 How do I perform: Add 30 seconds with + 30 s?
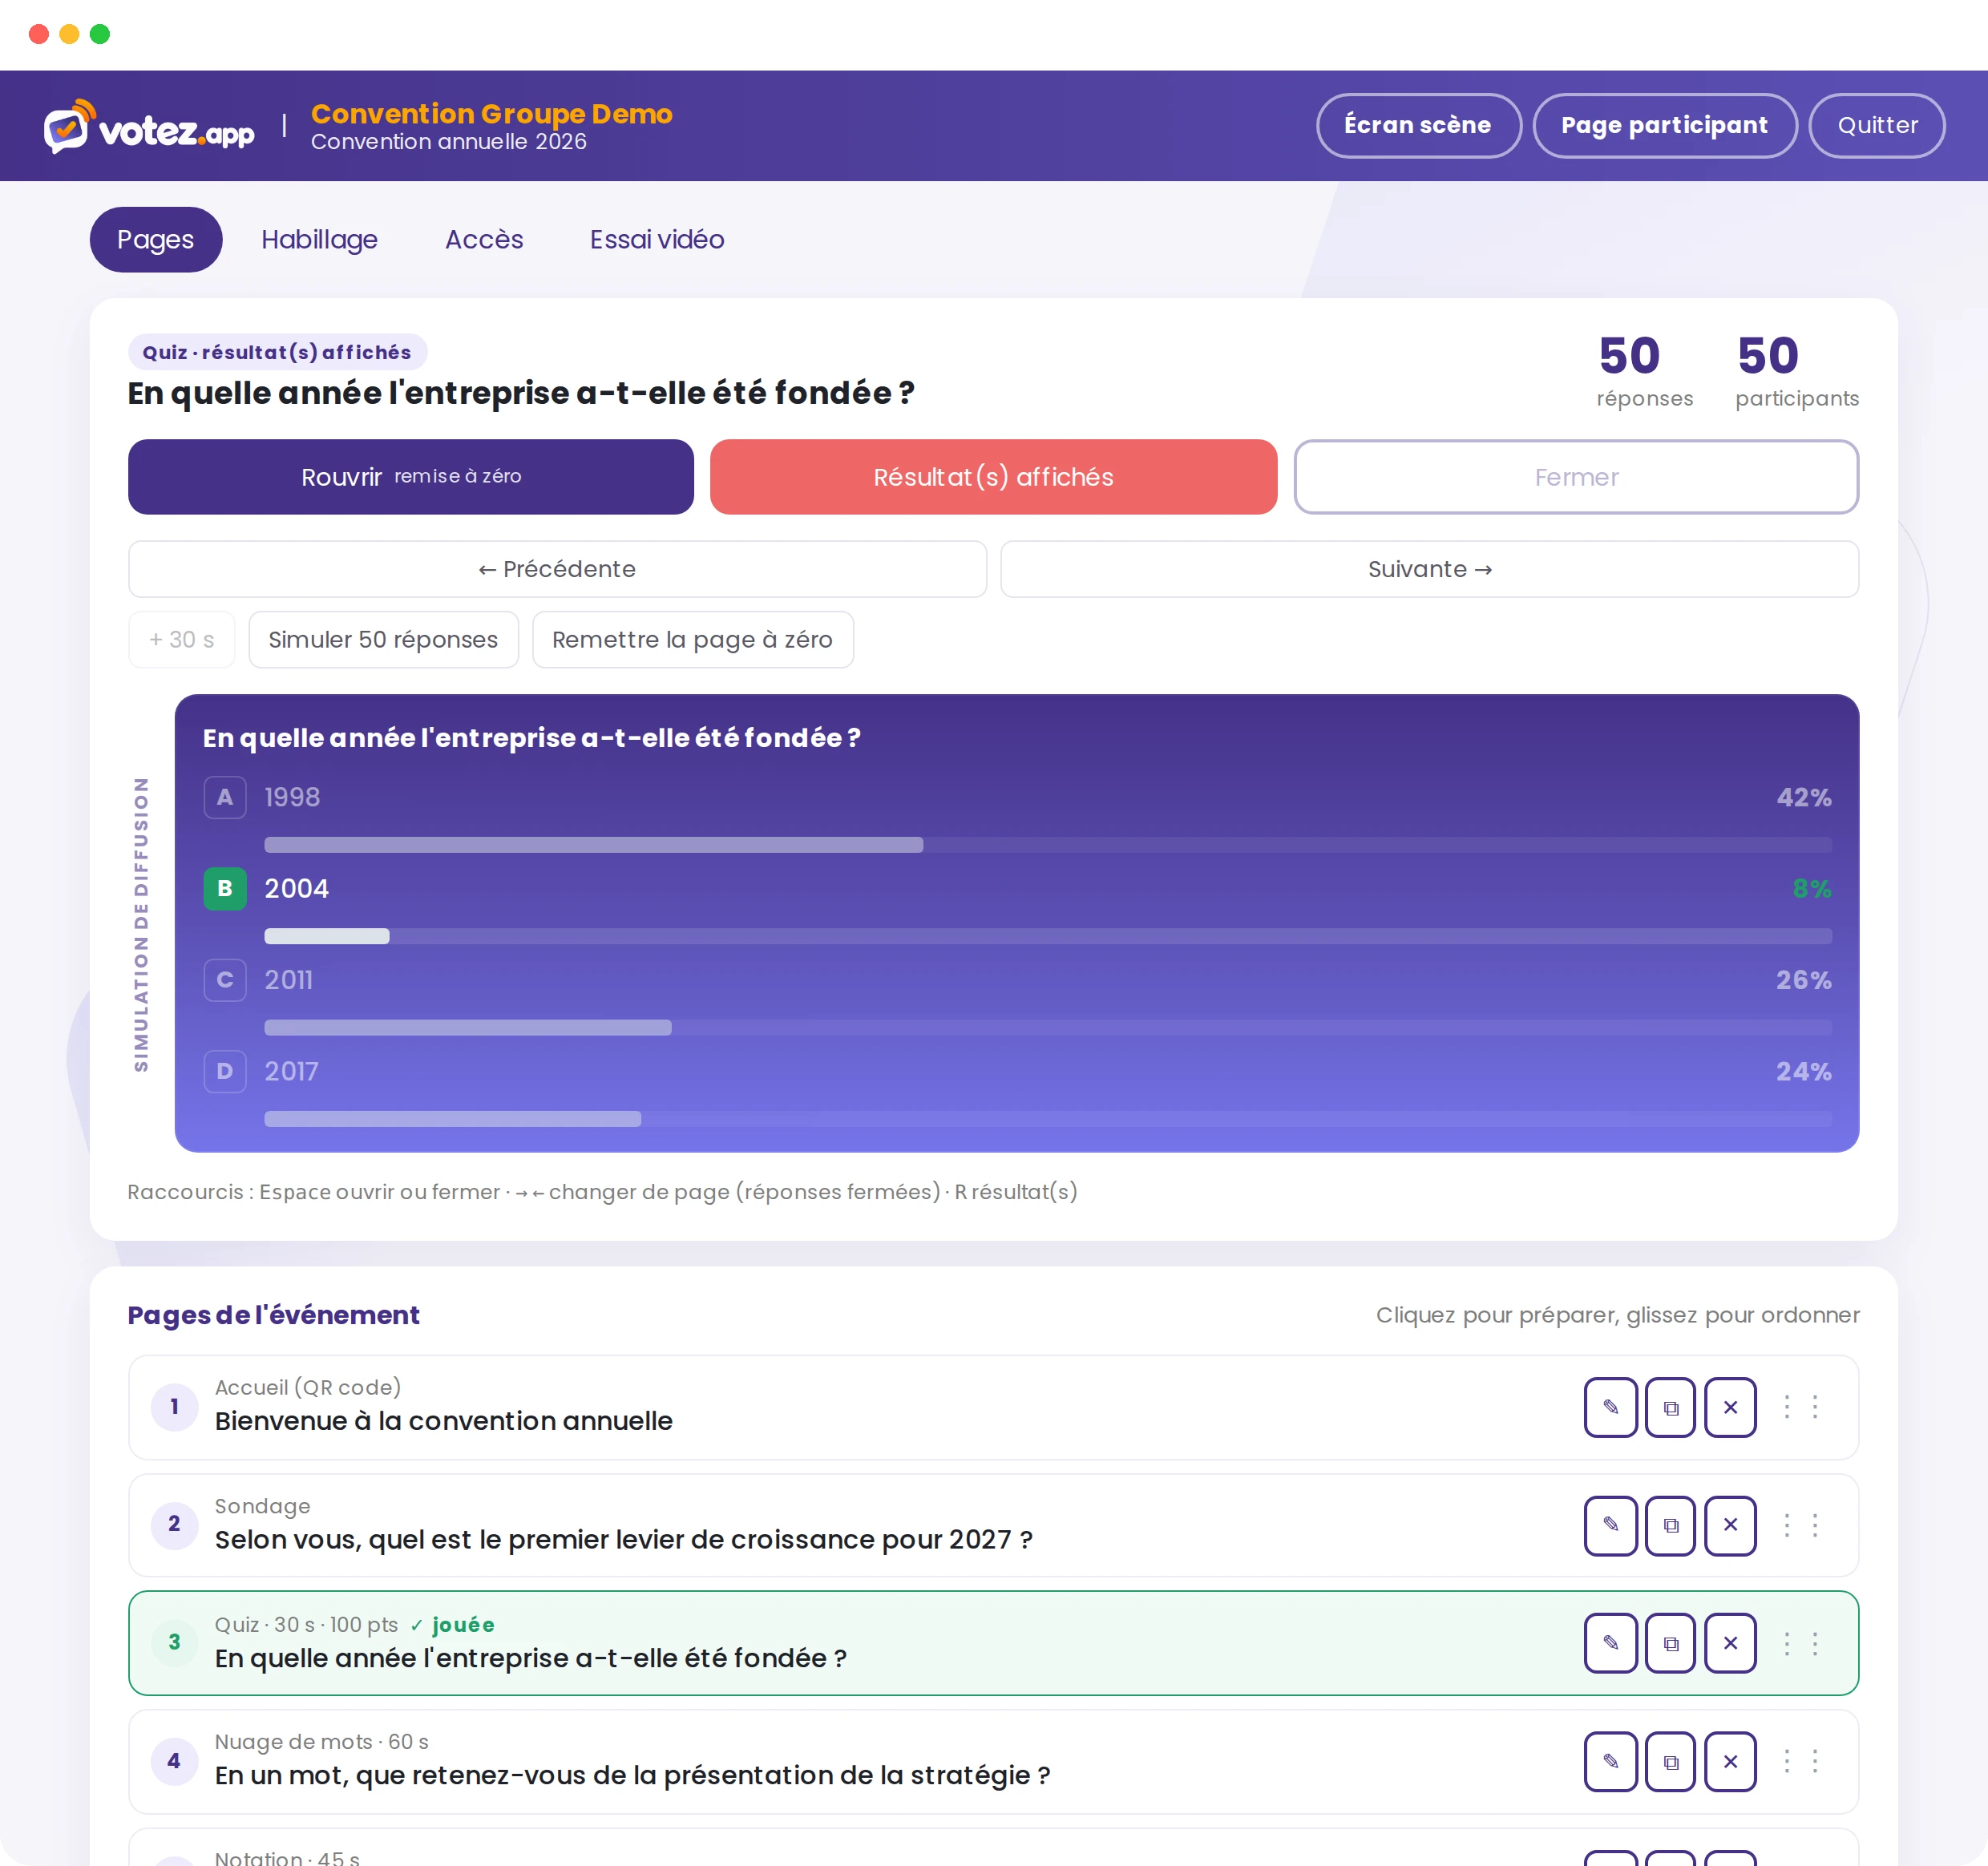tap(182, 639)
